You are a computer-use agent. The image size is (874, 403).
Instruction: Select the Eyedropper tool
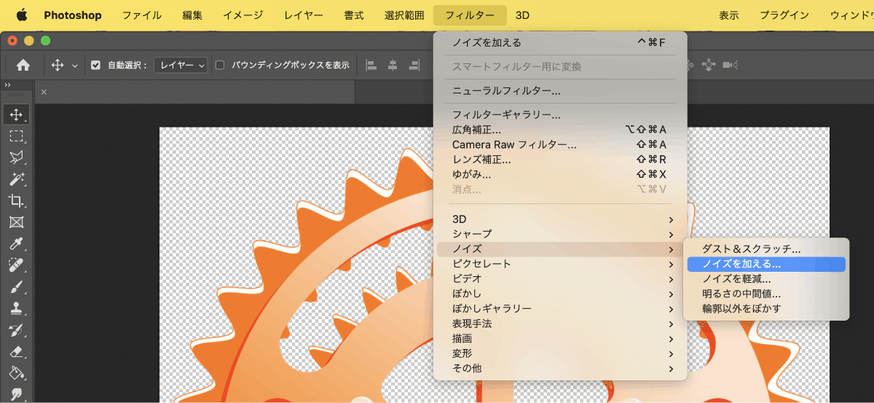[x=16, y=244]
